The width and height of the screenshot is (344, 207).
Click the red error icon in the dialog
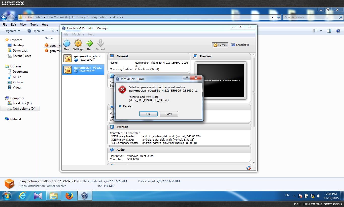122,90
